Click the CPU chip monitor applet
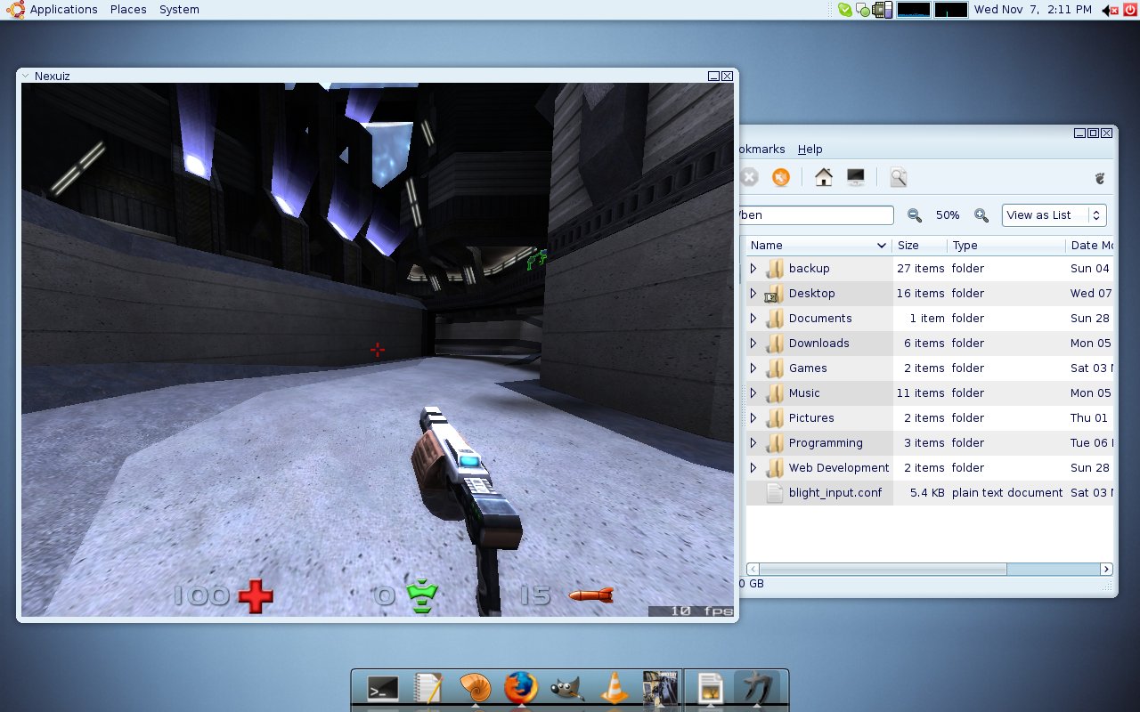The height and width of the screenshot is (712, 1140). [882, 10]
